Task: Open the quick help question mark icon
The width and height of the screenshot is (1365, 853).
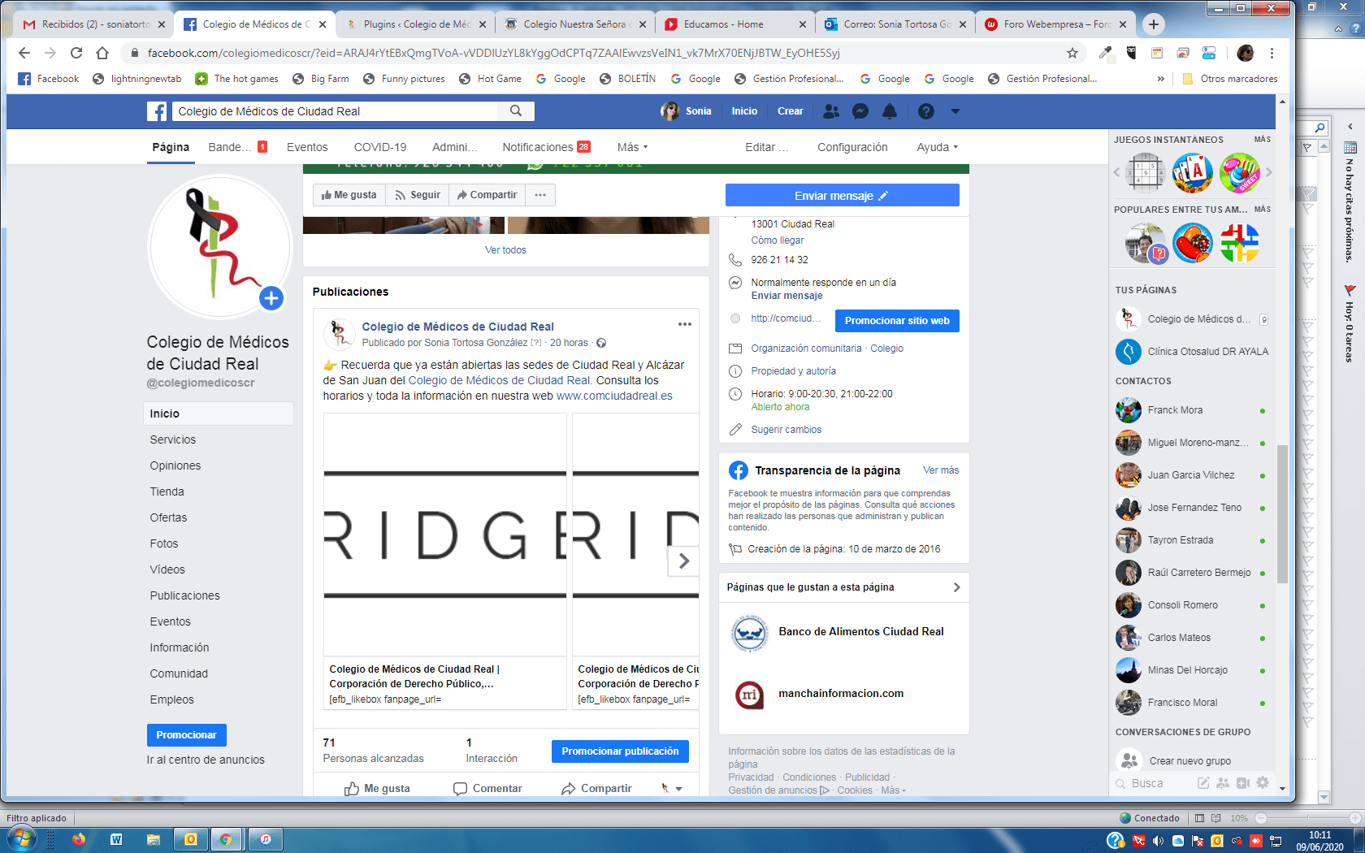Action: point(926,111)
